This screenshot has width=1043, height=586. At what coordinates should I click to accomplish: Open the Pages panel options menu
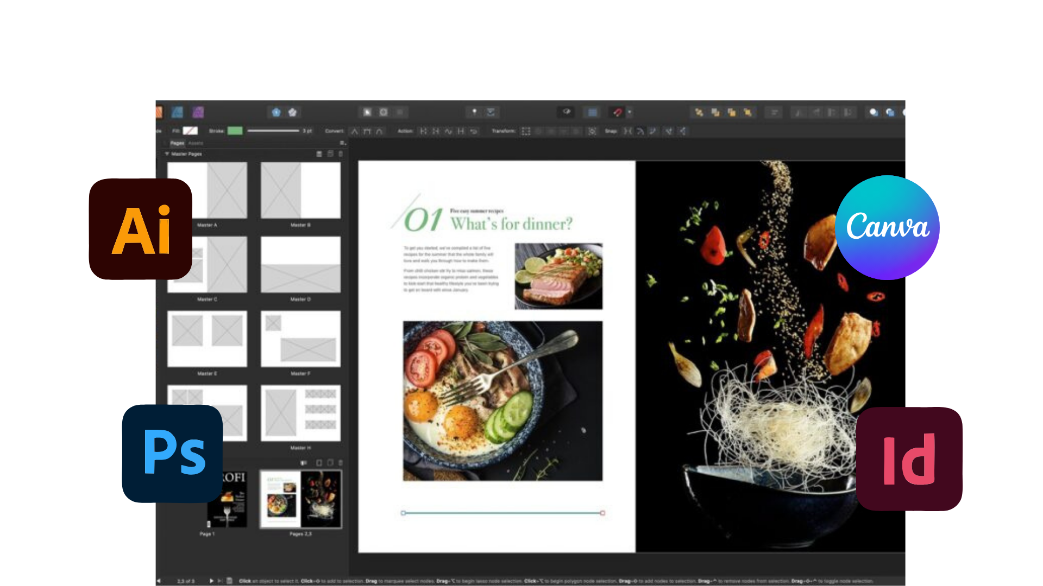(342, 143)
